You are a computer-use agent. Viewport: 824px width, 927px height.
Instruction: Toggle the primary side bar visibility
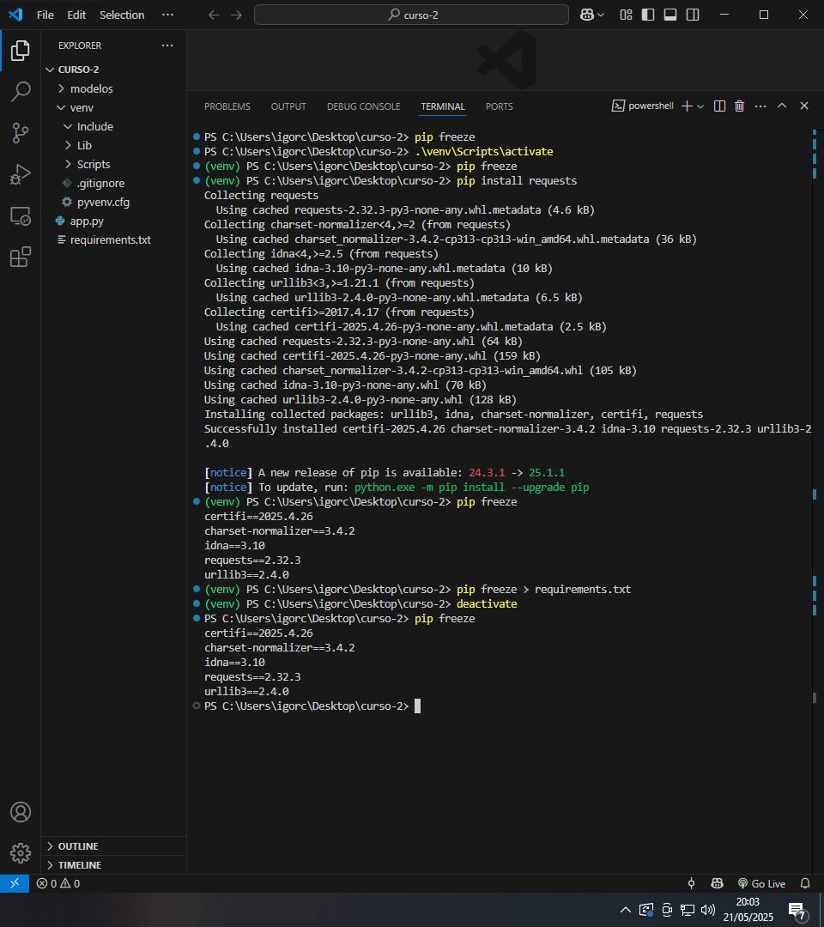click(x=648, y=15)
